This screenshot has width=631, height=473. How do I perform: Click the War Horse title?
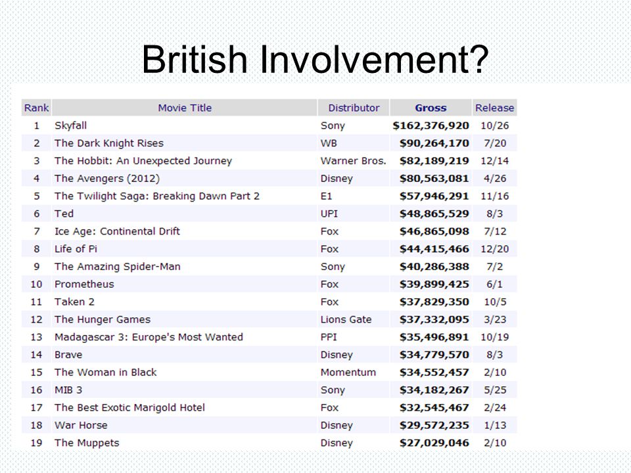tap(81, 426)
